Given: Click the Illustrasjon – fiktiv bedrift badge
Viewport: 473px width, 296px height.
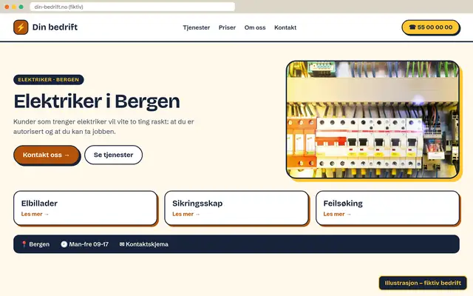Looking at the screenshot, I should point(423,283).
